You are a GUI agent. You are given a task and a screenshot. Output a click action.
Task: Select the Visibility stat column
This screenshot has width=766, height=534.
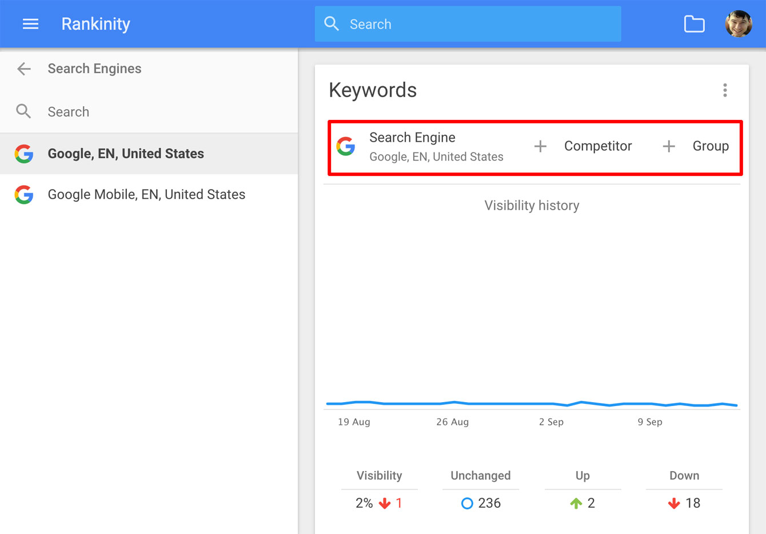pyautogui.click(x=380, y=489)
